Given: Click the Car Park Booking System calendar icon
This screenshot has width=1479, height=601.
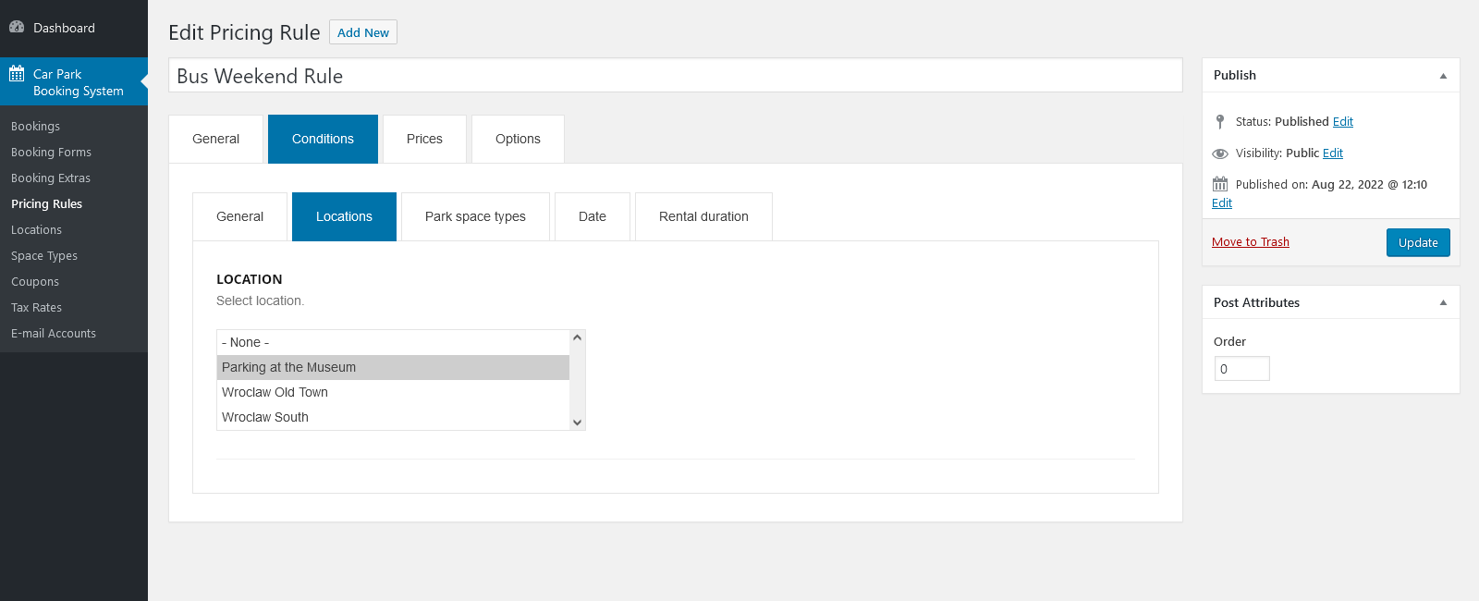Looking at the screenshot, I should [x=17, y=74].
